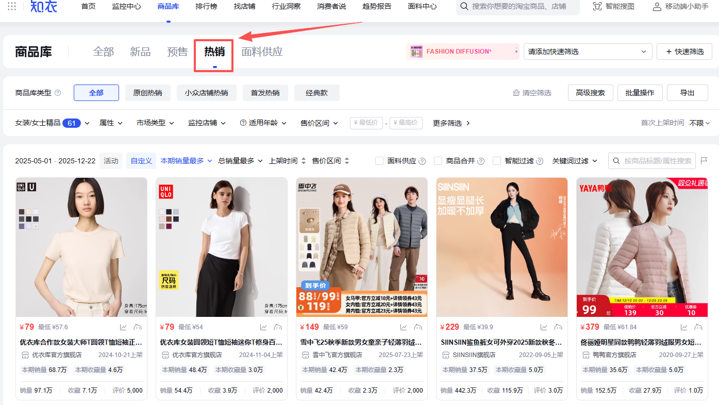Open the apps grid icon beside the 知衣 logo
The image size is (719, 405).
pos(12,6)
